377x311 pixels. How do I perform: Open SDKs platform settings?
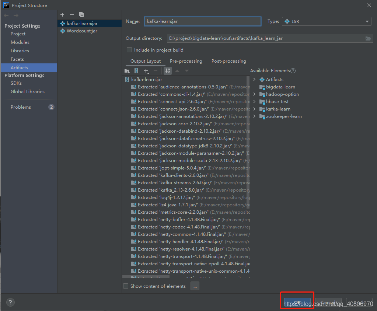(16, 83)
